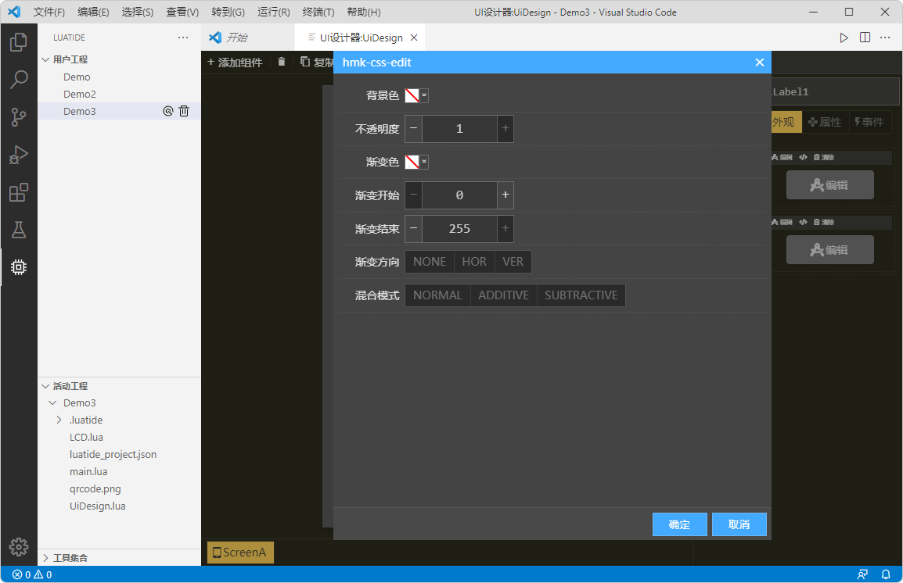
Task: Open Run and Debug view
Action: (x=19, y=155)
